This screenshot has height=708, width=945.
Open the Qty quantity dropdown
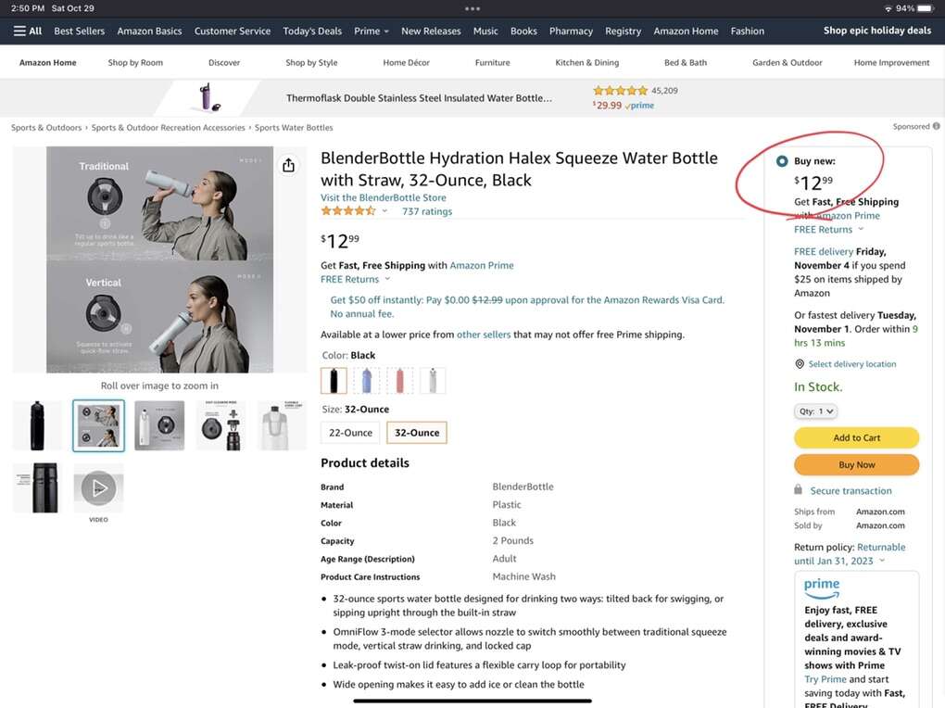(x=816, y=411)
